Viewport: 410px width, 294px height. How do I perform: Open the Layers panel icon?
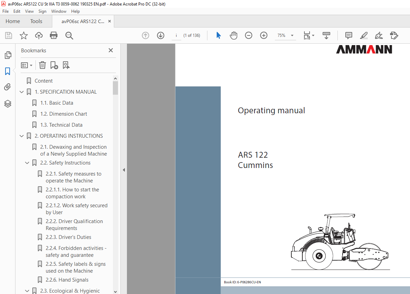pyautogui.click(x=8, y=104)
